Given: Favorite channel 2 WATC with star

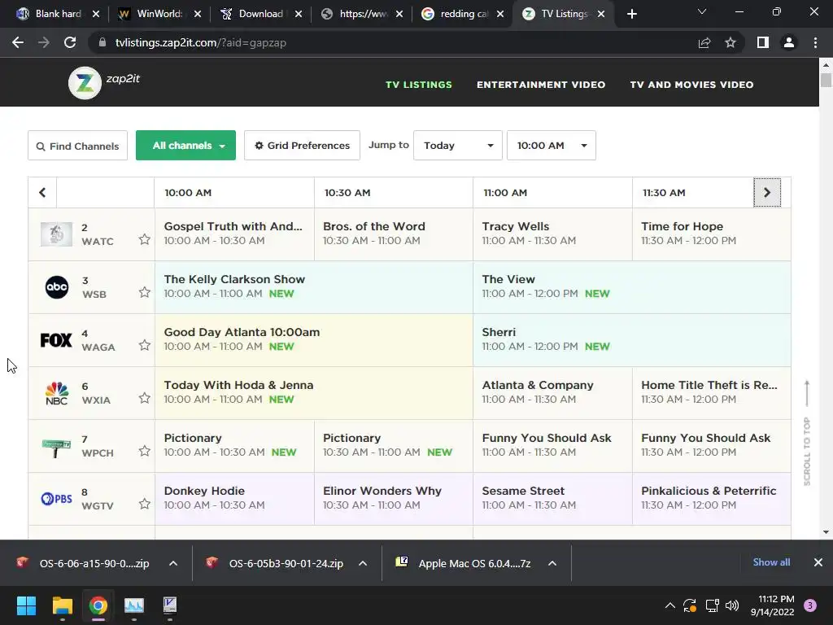Looking at the screenshot, I should (x=145, y=240).
